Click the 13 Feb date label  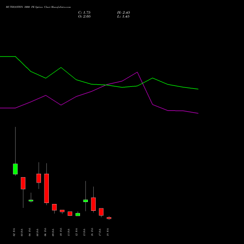coord(84,232)
